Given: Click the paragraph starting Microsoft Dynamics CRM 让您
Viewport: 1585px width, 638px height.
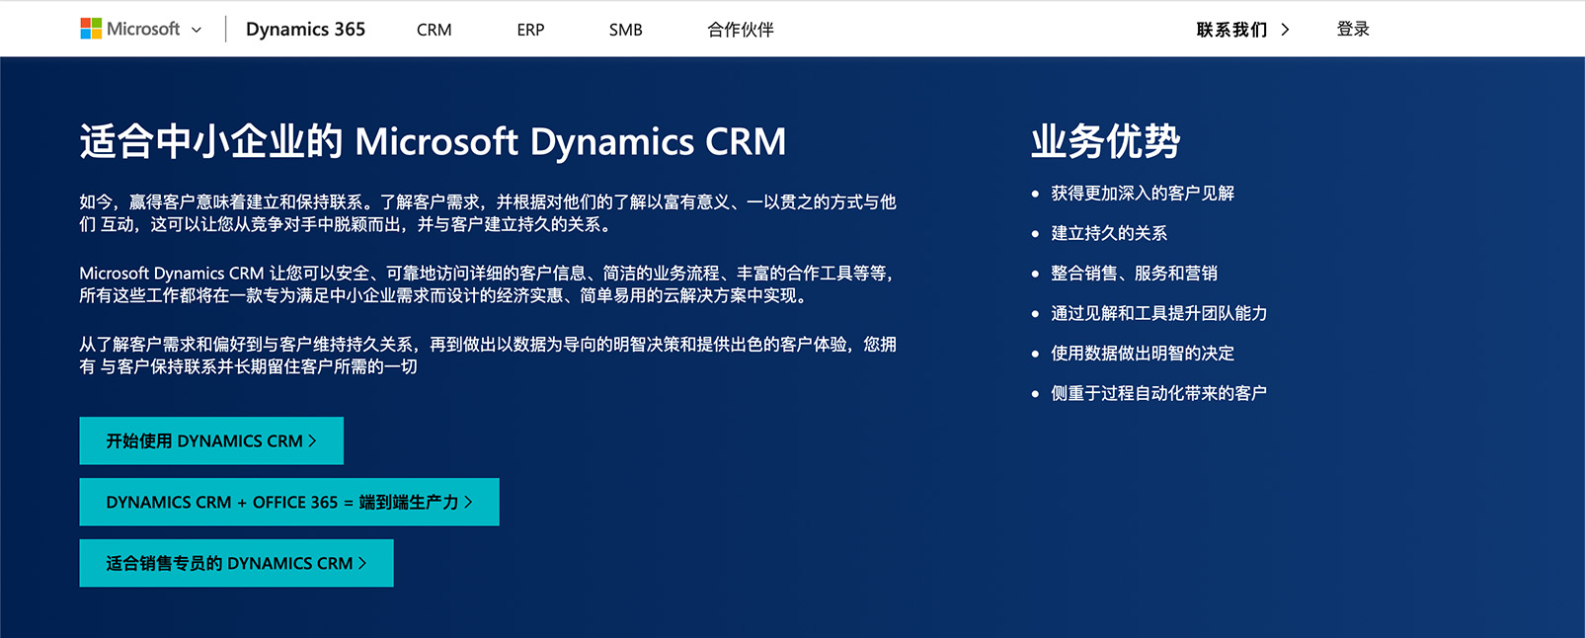Looking at the screenshot, I should coord(488,284).
